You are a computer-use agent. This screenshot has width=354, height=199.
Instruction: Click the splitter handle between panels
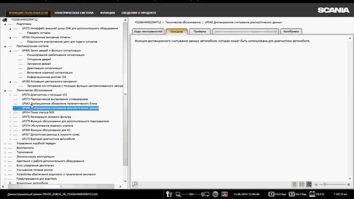tap(128, 103)
